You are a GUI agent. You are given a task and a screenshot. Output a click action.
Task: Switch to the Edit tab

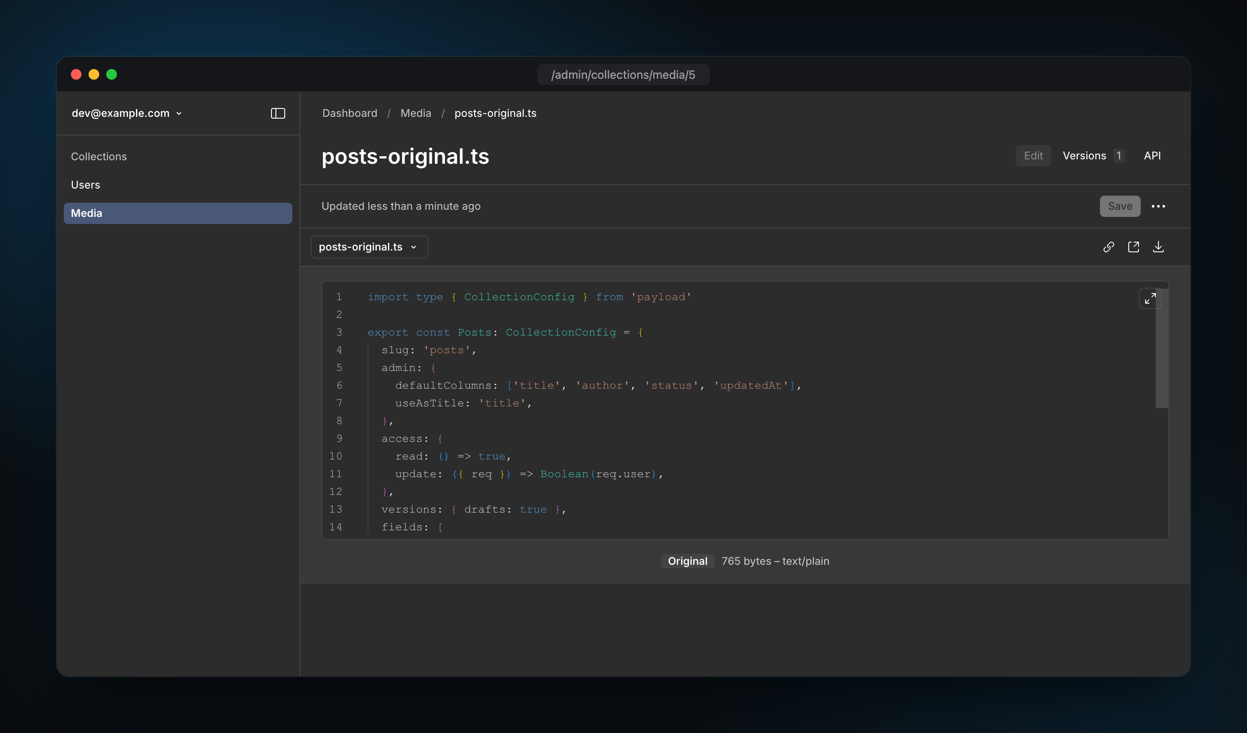(1033, 156)
